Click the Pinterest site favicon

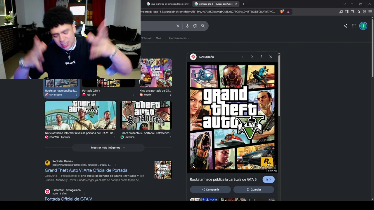click(x=47, y=192)
